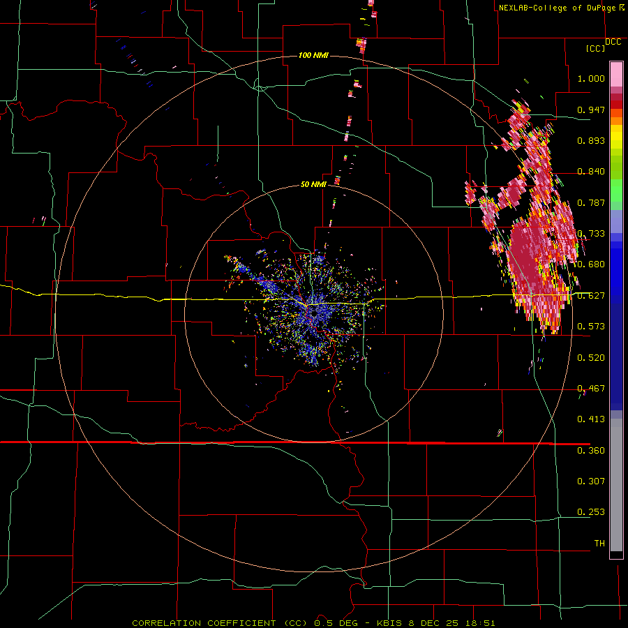Click the 0.893 legend value
The height and width of the screenshot is (628, 628).
(x=591, y=140)
